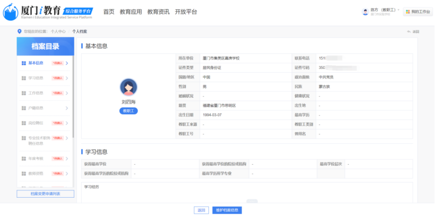Click the grid icon beside 基本信息
The width and height of the screenshot is (435, 216).
pos(24,63)
